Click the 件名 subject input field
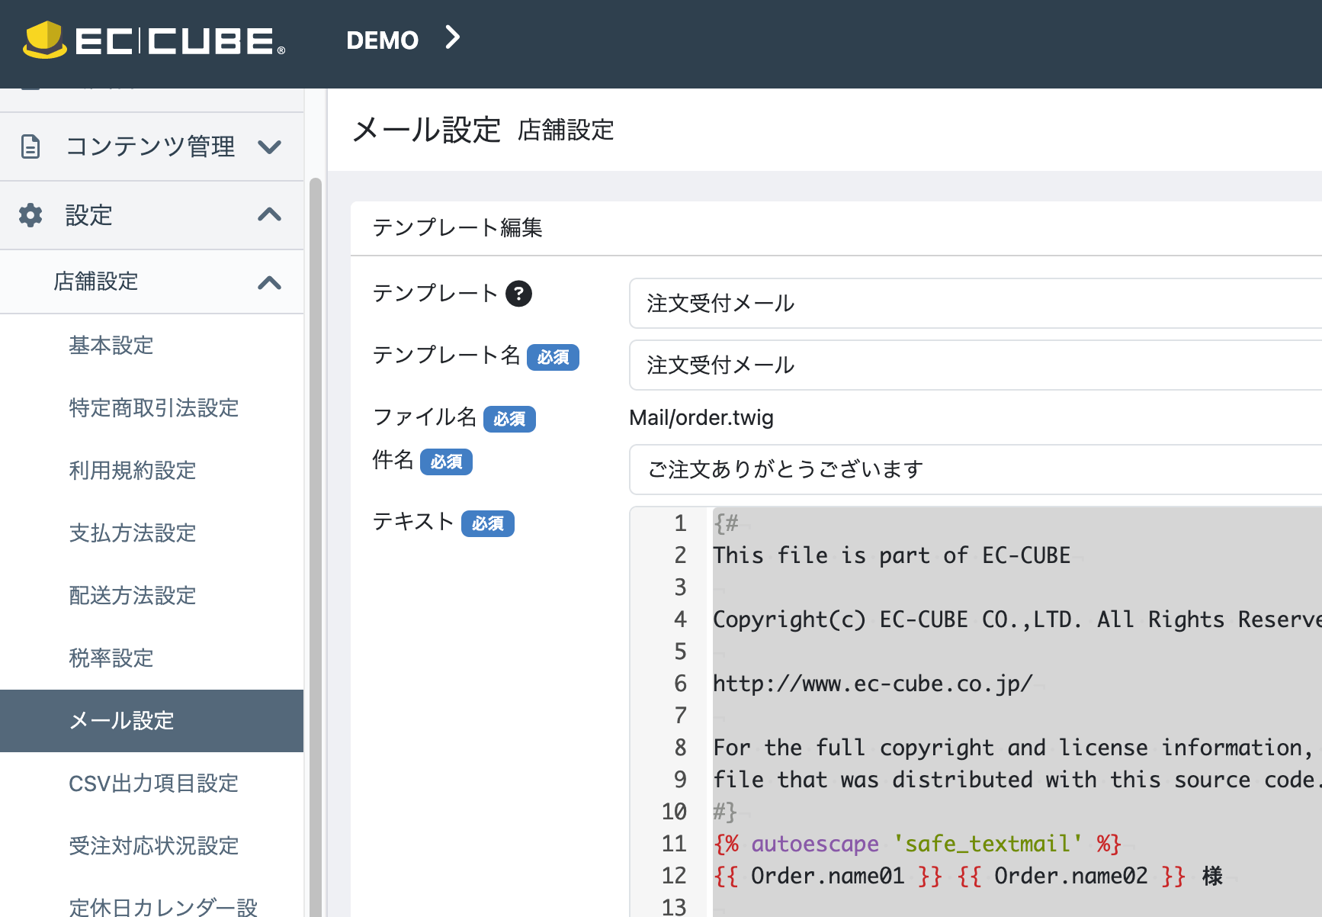The image size is (1322, 917). click(x=975, y=470)
